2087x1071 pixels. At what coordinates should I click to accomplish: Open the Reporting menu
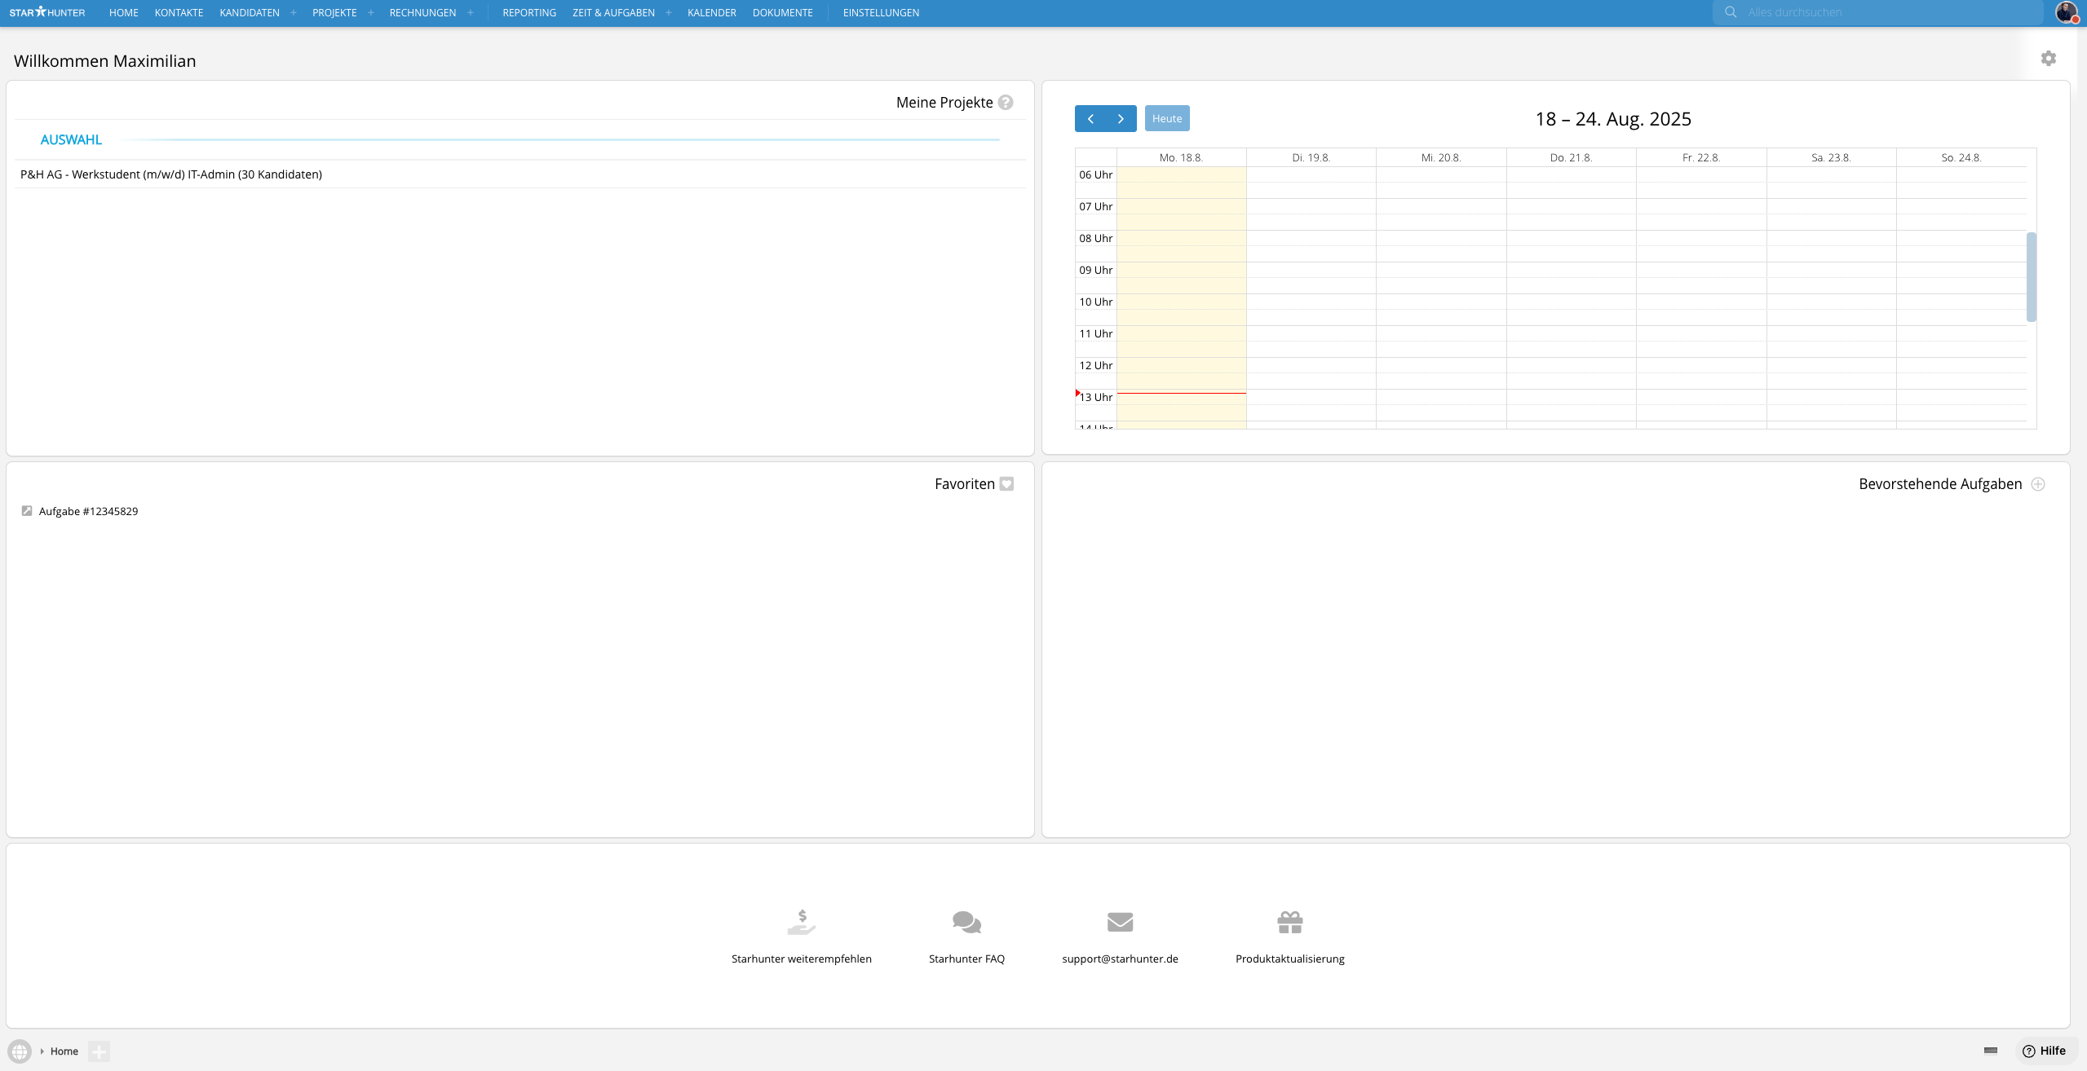point(528,13)
